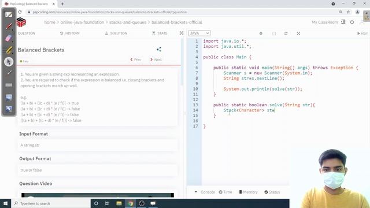The height and width of the screenshot is (208, 370).
Task: Click the browser address bar URL
Action: click(x=109, y=12)
